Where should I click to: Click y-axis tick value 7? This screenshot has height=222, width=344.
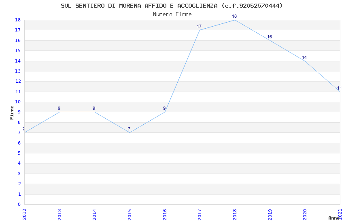coord(19,132)
